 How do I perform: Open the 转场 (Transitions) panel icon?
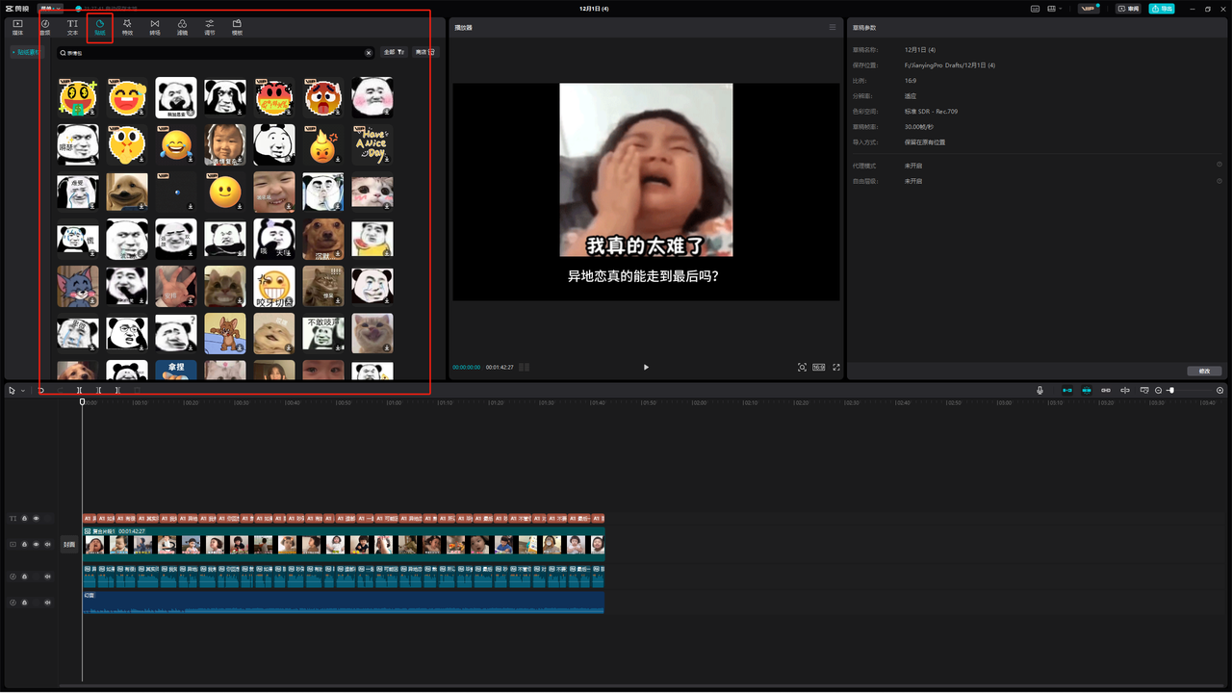pos(155,26)
